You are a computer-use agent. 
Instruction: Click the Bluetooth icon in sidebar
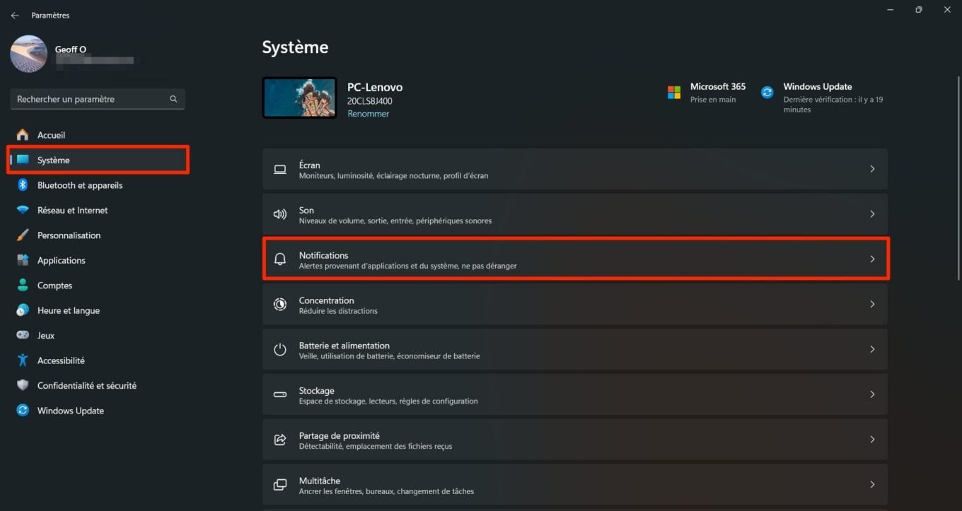click(23, 185)
